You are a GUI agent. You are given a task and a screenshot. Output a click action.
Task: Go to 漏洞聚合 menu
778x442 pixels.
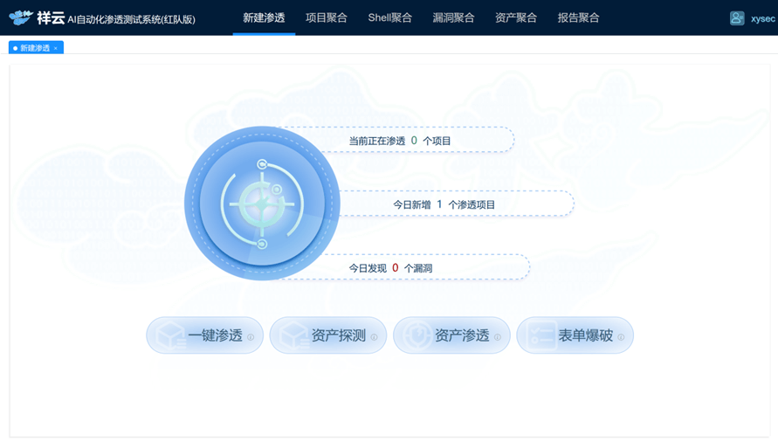[453, 17]
